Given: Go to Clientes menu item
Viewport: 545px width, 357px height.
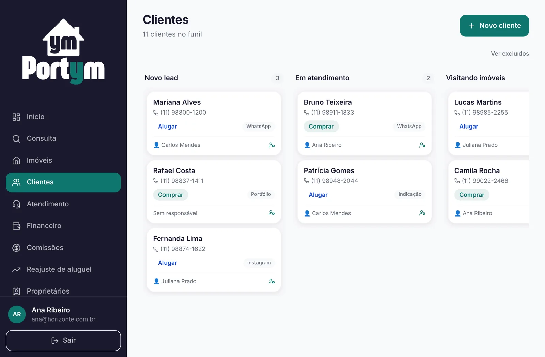Looking at the screenshot, I should click(x=63, y=182).
